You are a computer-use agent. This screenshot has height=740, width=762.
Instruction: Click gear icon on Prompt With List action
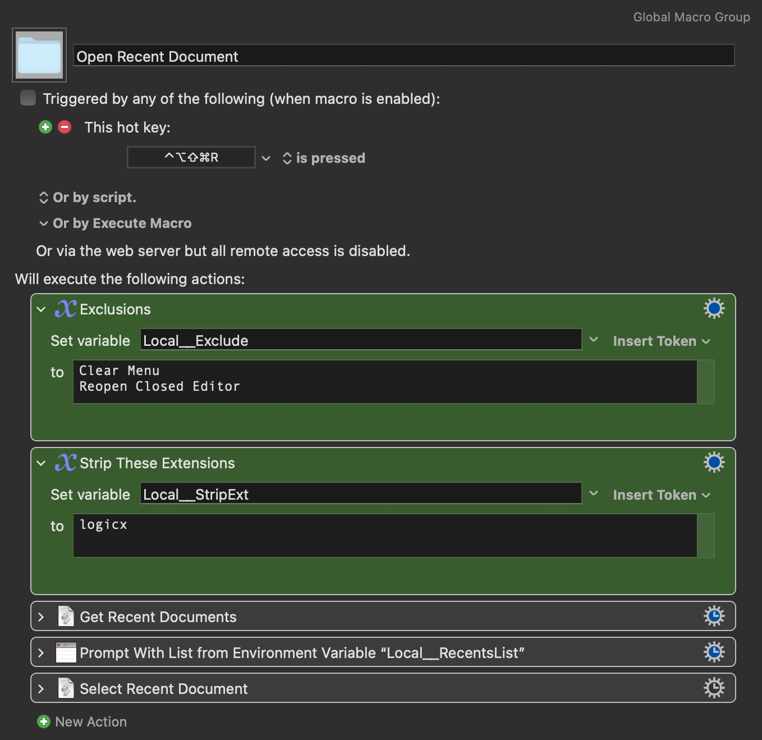714,652
